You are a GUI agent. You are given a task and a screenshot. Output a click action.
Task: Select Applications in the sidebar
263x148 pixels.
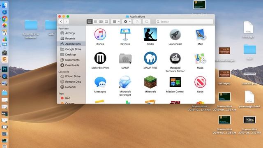click(x=72, y=44)
